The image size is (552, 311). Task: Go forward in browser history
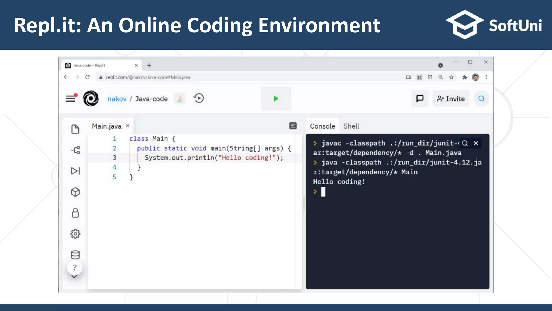coord(77,77)
